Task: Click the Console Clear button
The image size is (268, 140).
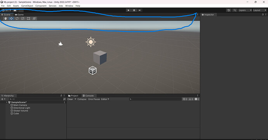Action: click(70, 99)
